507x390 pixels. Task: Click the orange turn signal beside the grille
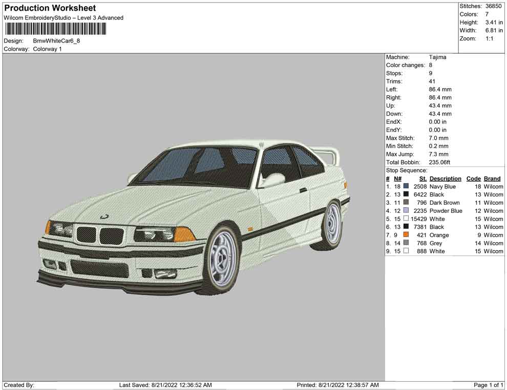click(184, 234)
